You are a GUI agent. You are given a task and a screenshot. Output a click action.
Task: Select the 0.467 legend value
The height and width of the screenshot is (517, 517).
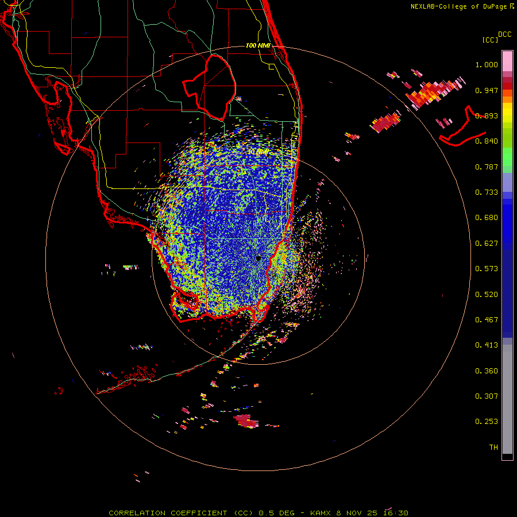pos(487,320)
